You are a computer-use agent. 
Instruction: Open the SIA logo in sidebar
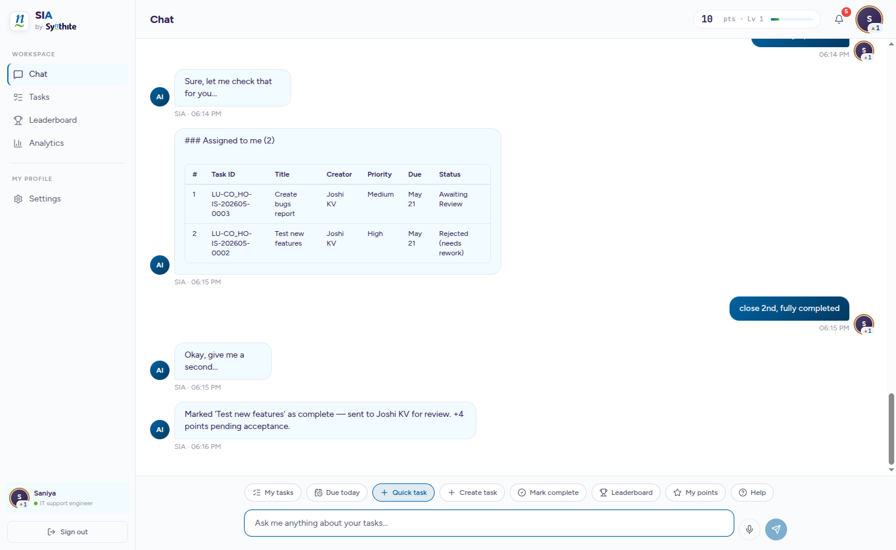[x=19, y=21]
